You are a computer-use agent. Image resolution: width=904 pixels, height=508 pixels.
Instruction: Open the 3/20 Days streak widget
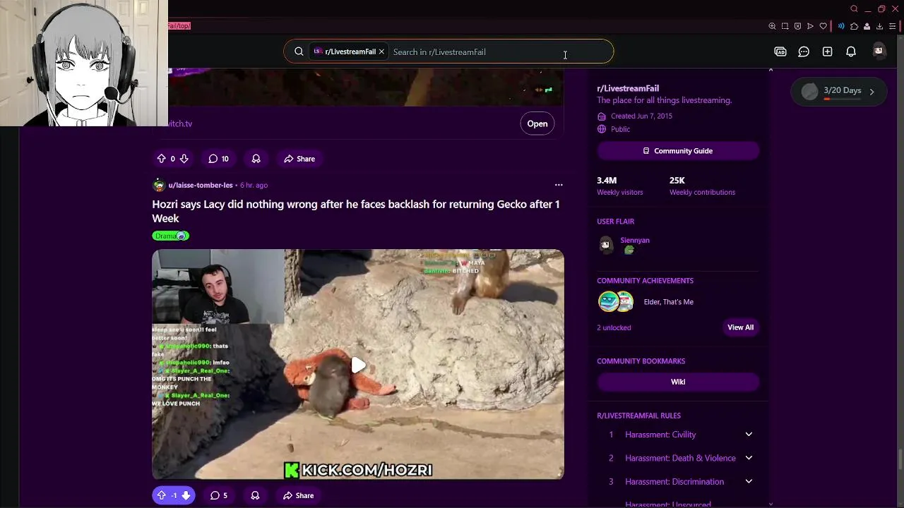(838, 91)
